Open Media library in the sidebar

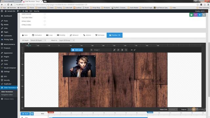(x=6, y=25)
